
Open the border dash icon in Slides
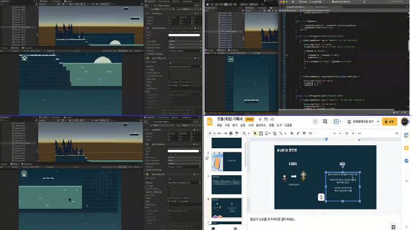(310, 134)
